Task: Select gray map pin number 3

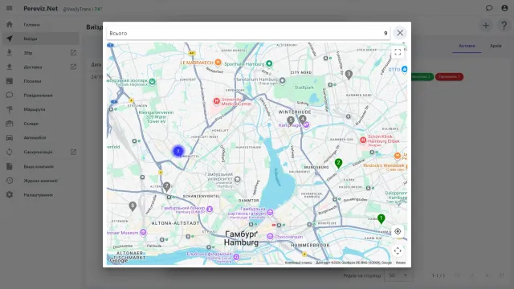Action: pyautogui.click(x=349, y=75)
